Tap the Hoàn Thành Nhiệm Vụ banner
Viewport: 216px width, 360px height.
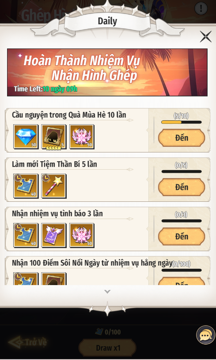coord(107,72)
